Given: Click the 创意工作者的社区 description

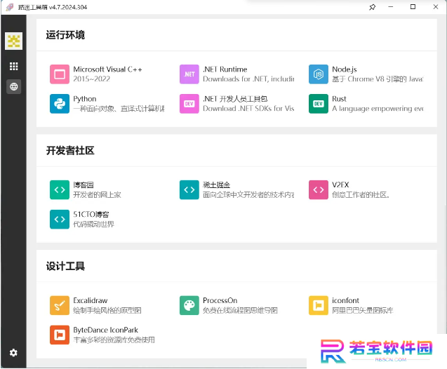Looking at the screenshot, I should coord(361,194).
